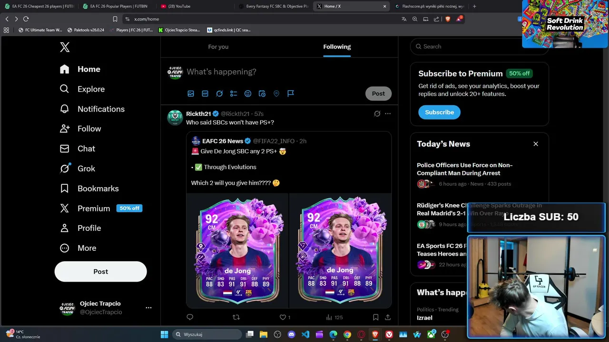This screenshot has height=342, width=609.
Task: Go forward in the browser
Action: coord(16,19)
